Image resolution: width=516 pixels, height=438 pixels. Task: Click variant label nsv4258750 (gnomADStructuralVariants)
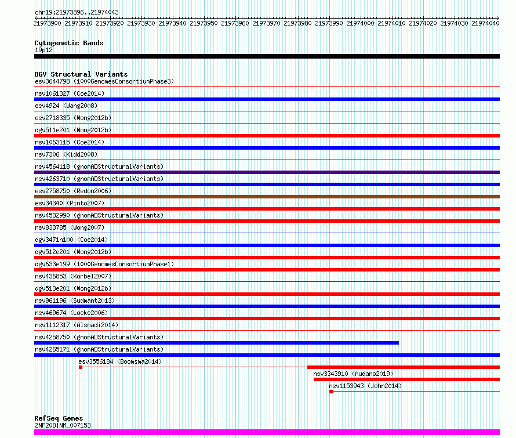click(99, 337)
